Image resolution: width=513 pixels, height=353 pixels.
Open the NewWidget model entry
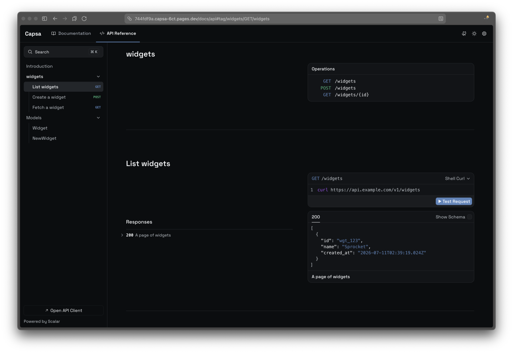tap(44, 138)
